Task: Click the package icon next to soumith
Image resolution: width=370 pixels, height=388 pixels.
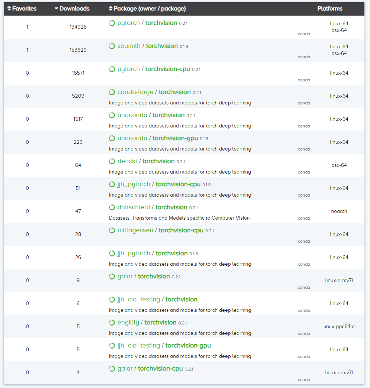Action: click(x=112, y=46)
